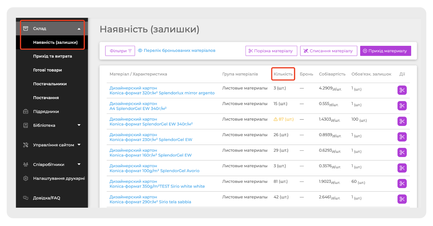Expand the Співробітники dropdown arrow

pyautogui.click(x=79, y=164)
